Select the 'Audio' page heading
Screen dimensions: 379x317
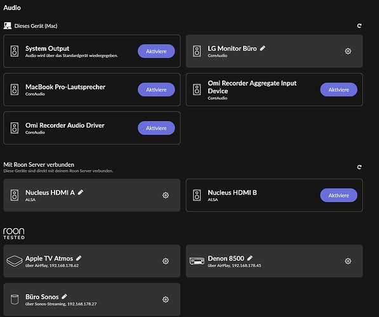pyautogui.click(x=12, y=8)
